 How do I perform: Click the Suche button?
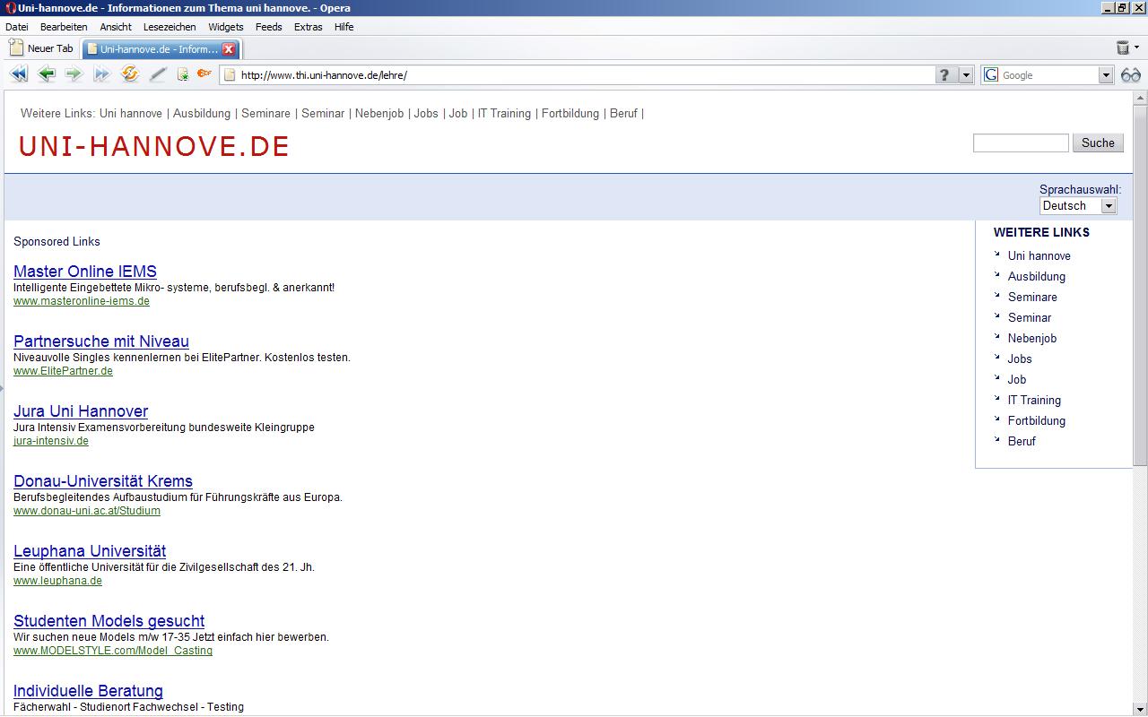(1098, 143)
